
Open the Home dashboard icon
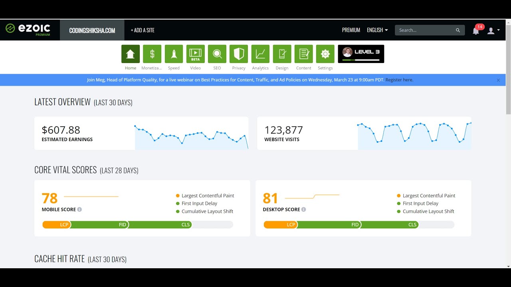(131, 54)
